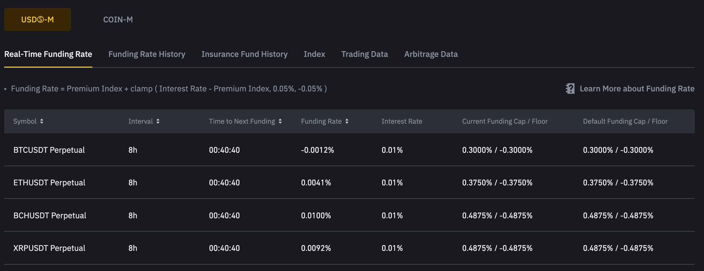Click the Funding Rate sort icon

click(347, 121)
